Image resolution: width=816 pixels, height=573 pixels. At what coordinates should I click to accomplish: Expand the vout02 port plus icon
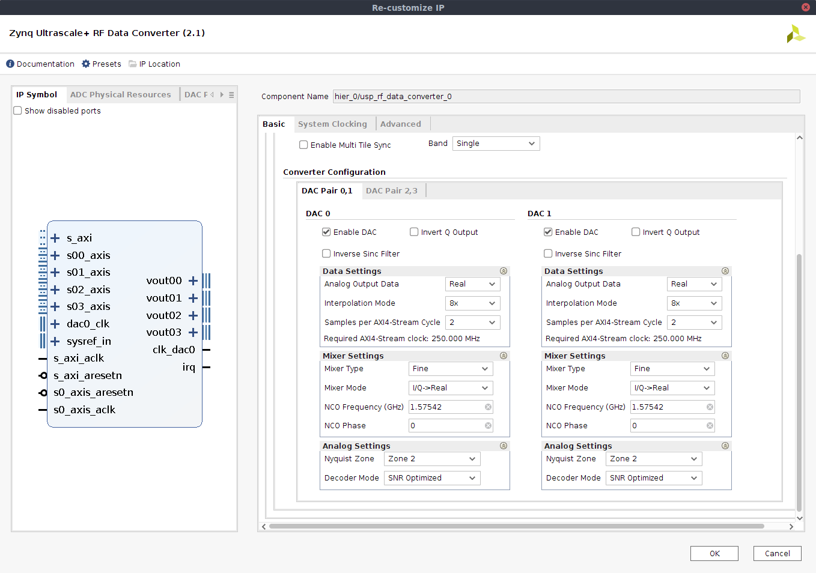193,315
